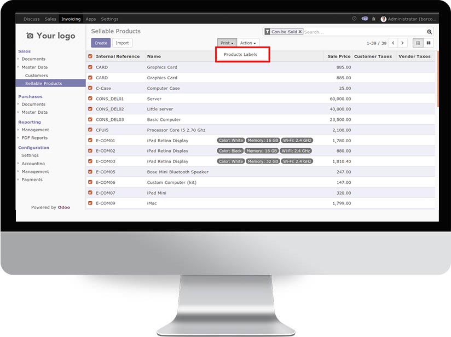Remove the 'Can be Sold' filter

(300, 32)
